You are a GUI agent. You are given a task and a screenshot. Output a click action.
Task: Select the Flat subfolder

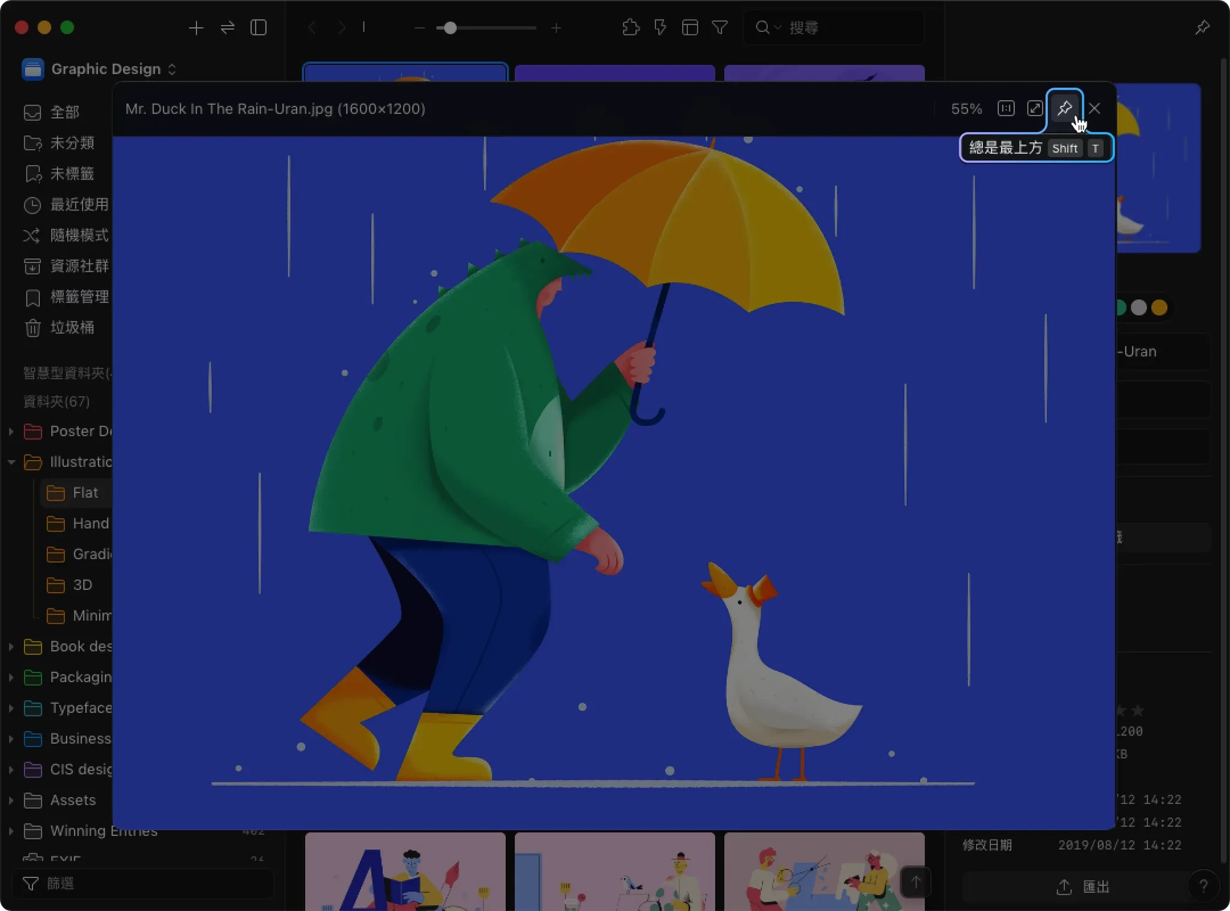[76, 492]
